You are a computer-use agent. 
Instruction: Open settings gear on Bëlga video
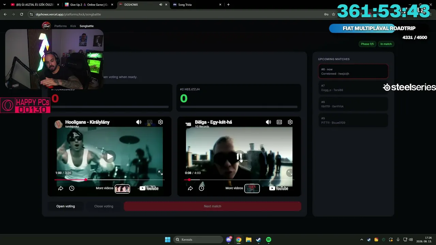coord(290,122)
